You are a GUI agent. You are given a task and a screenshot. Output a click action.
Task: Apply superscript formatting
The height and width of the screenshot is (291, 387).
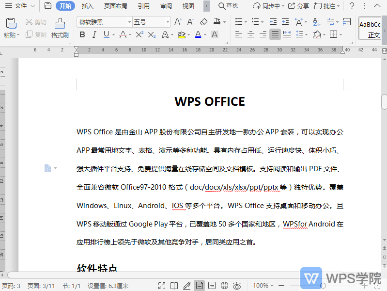(x=139, y=34)
